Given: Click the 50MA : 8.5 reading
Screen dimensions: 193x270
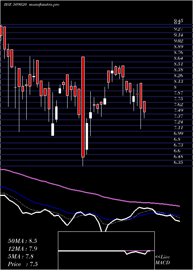Looking at the screenshot, I should pos(22,241).
